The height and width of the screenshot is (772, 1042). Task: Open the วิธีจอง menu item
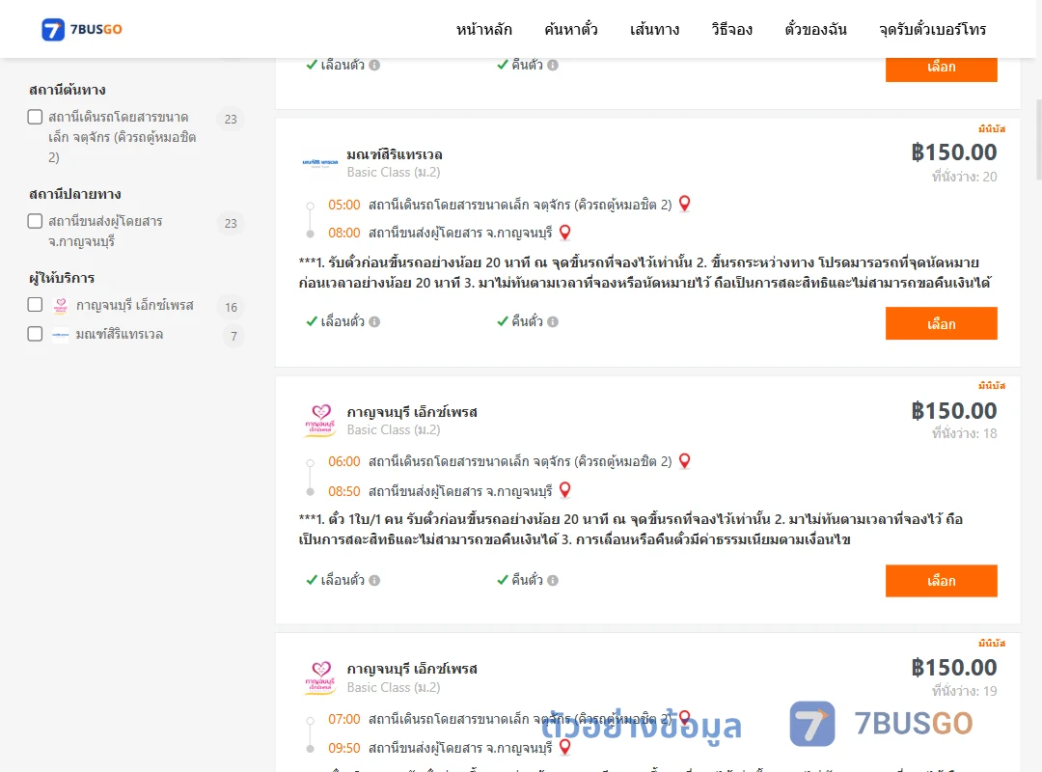(x=731, y=29)
